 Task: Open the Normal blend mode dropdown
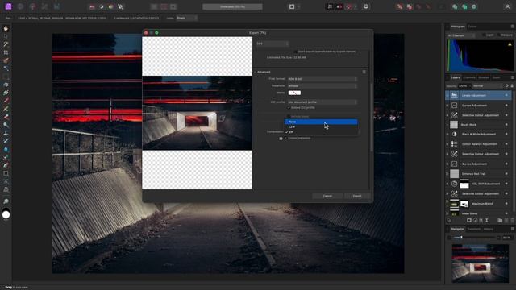click(487, 86)
